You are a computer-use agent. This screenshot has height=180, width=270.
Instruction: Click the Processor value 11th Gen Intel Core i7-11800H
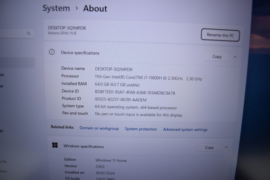(x=148, y=78)
